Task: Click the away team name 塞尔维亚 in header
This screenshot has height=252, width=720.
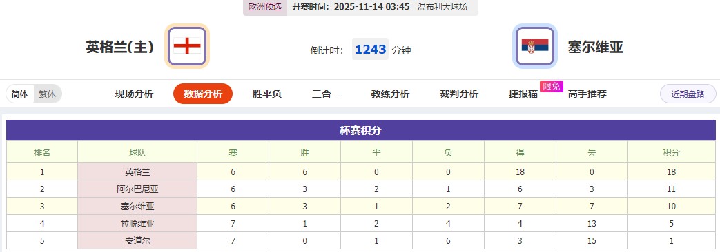Action: click(x=596, y=47)
